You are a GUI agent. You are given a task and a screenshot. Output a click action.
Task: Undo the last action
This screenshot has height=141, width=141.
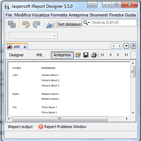click(26, 24)
